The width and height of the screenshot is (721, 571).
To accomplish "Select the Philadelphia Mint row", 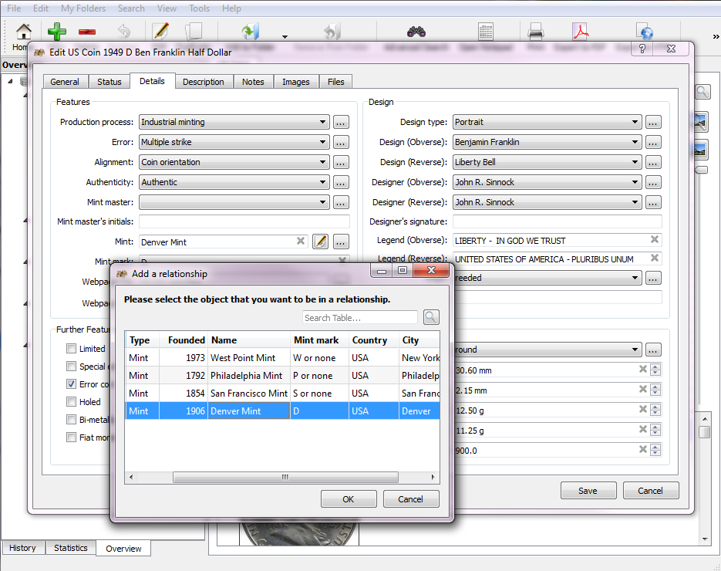I will [x=282, y=376].
